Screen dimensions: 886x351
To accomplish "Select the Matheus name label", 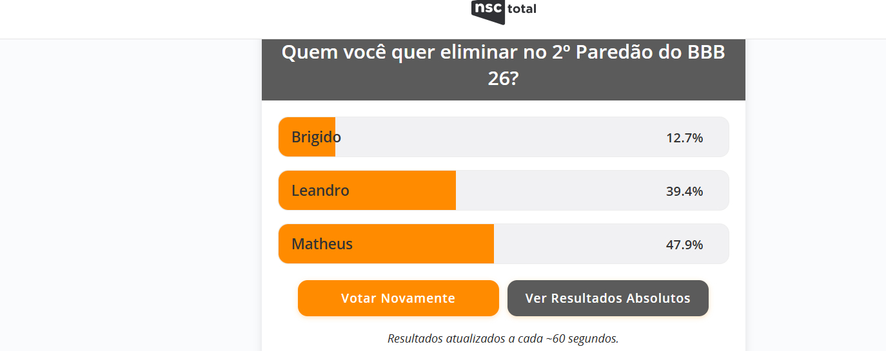I will click(322, 244).
